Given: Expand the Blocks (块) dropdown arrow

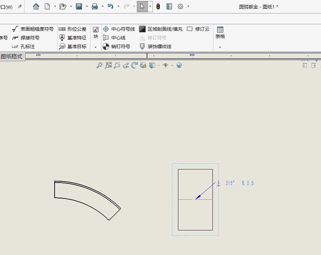Looking at the screenshot, I should tap(96, 47).
